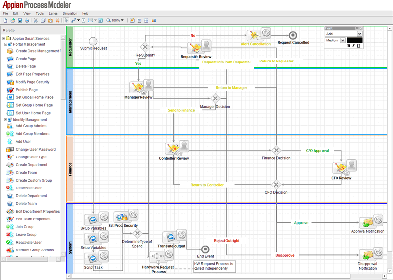Image resolution: width=393 pixels, height=280 pixels.
Task: Select Edit Team Properties palette item
Action: pos(28,219)
